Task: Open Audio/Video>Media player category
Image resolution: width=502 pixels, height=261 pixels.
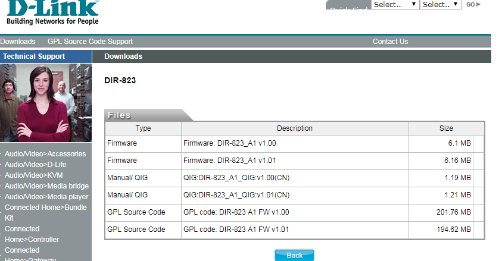Action: tap(46, 197)
